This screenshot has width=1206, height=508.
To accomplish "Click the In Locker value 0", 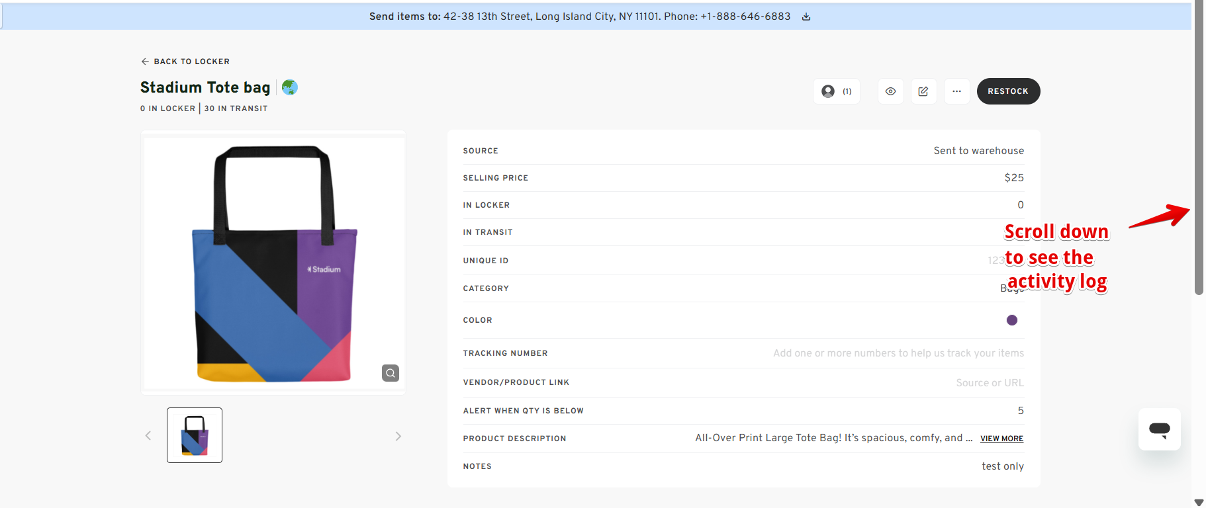I will [1021, 205].
